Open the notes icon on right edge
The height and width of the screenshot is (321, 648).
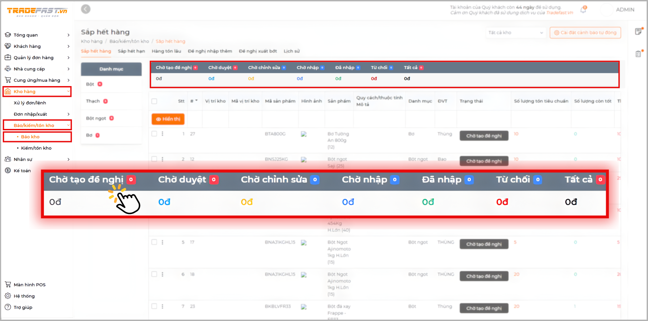[638, 31]
